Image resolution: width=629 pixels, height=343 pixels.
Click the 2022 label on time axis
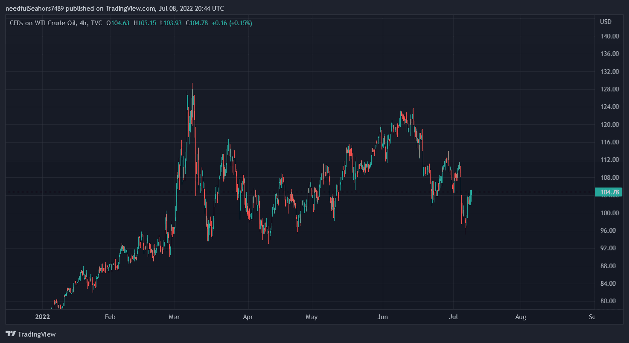[43, 317]
